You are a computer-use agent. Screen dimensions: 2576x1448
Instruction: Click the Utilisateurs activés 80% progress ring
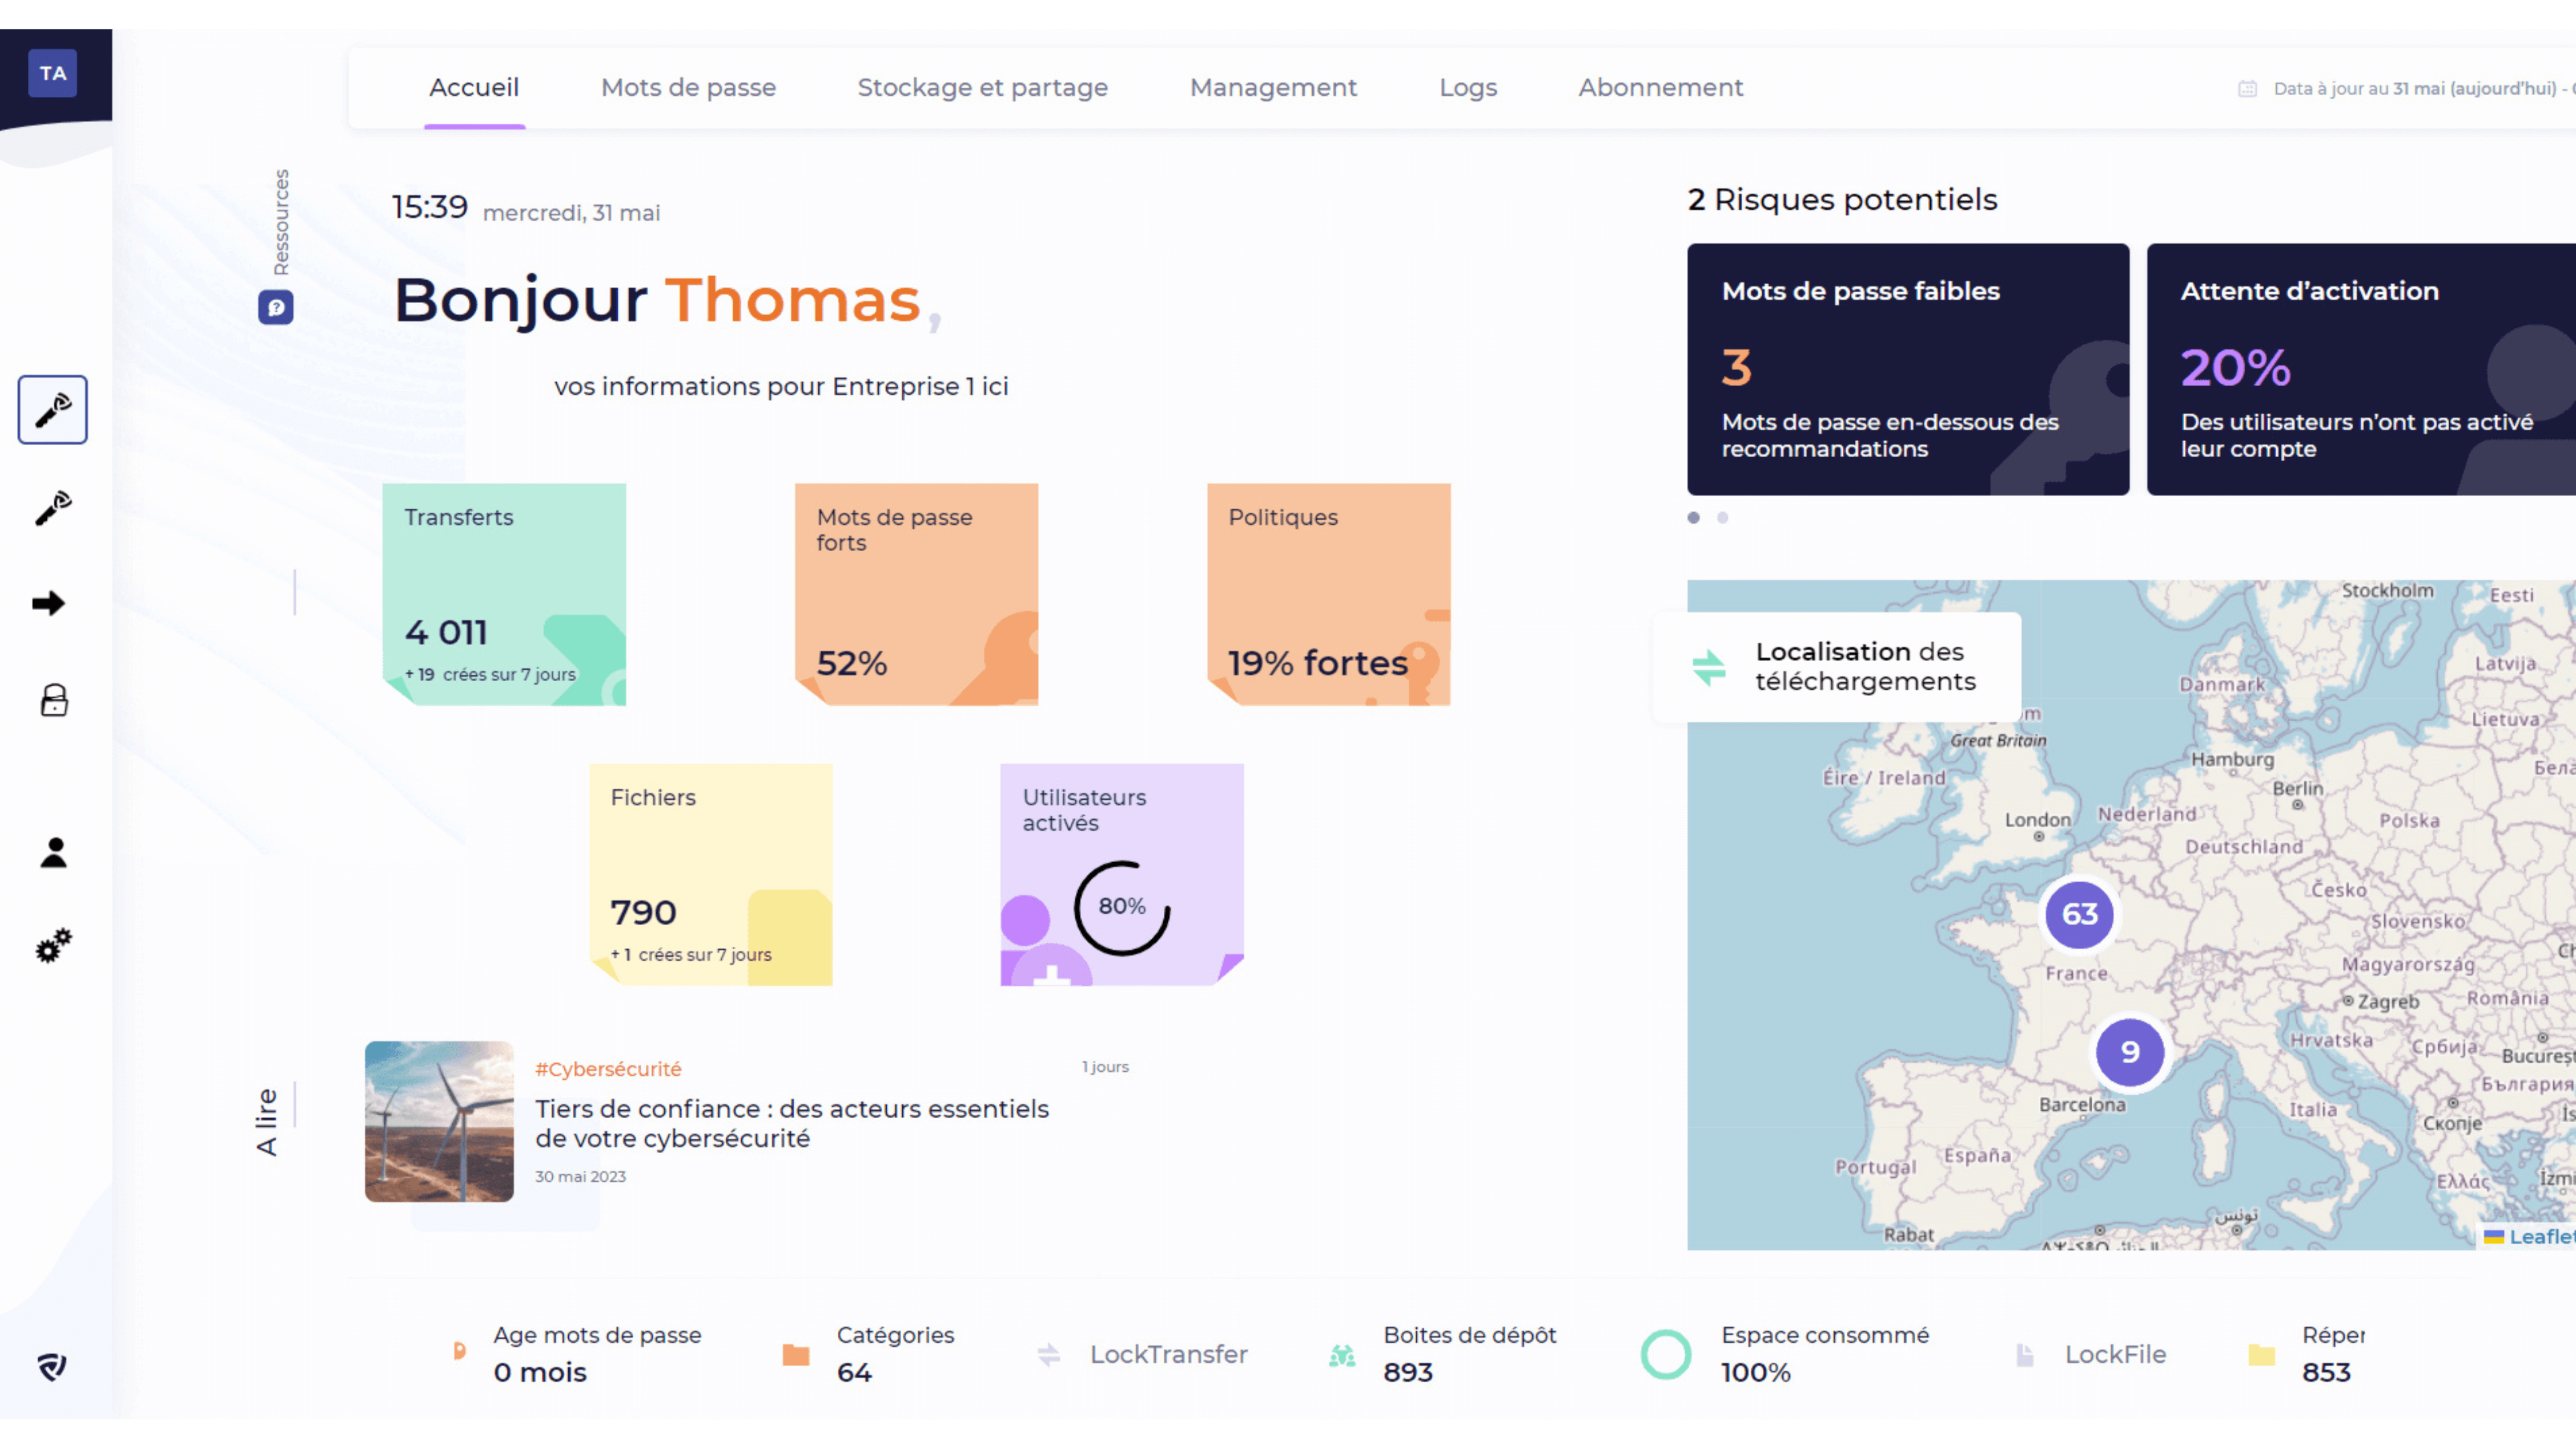tap(1121, 908)
